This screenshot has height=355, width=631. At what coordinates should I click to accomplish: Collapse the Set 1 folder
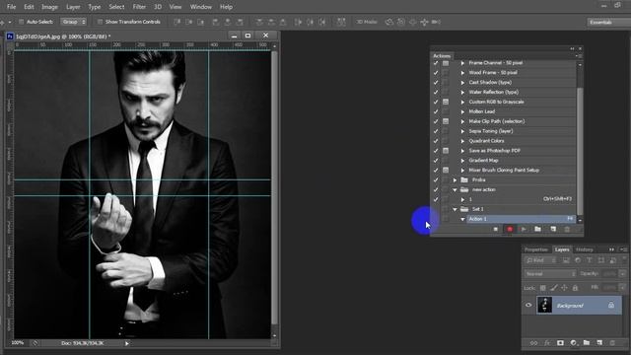(x=455, y=209)
